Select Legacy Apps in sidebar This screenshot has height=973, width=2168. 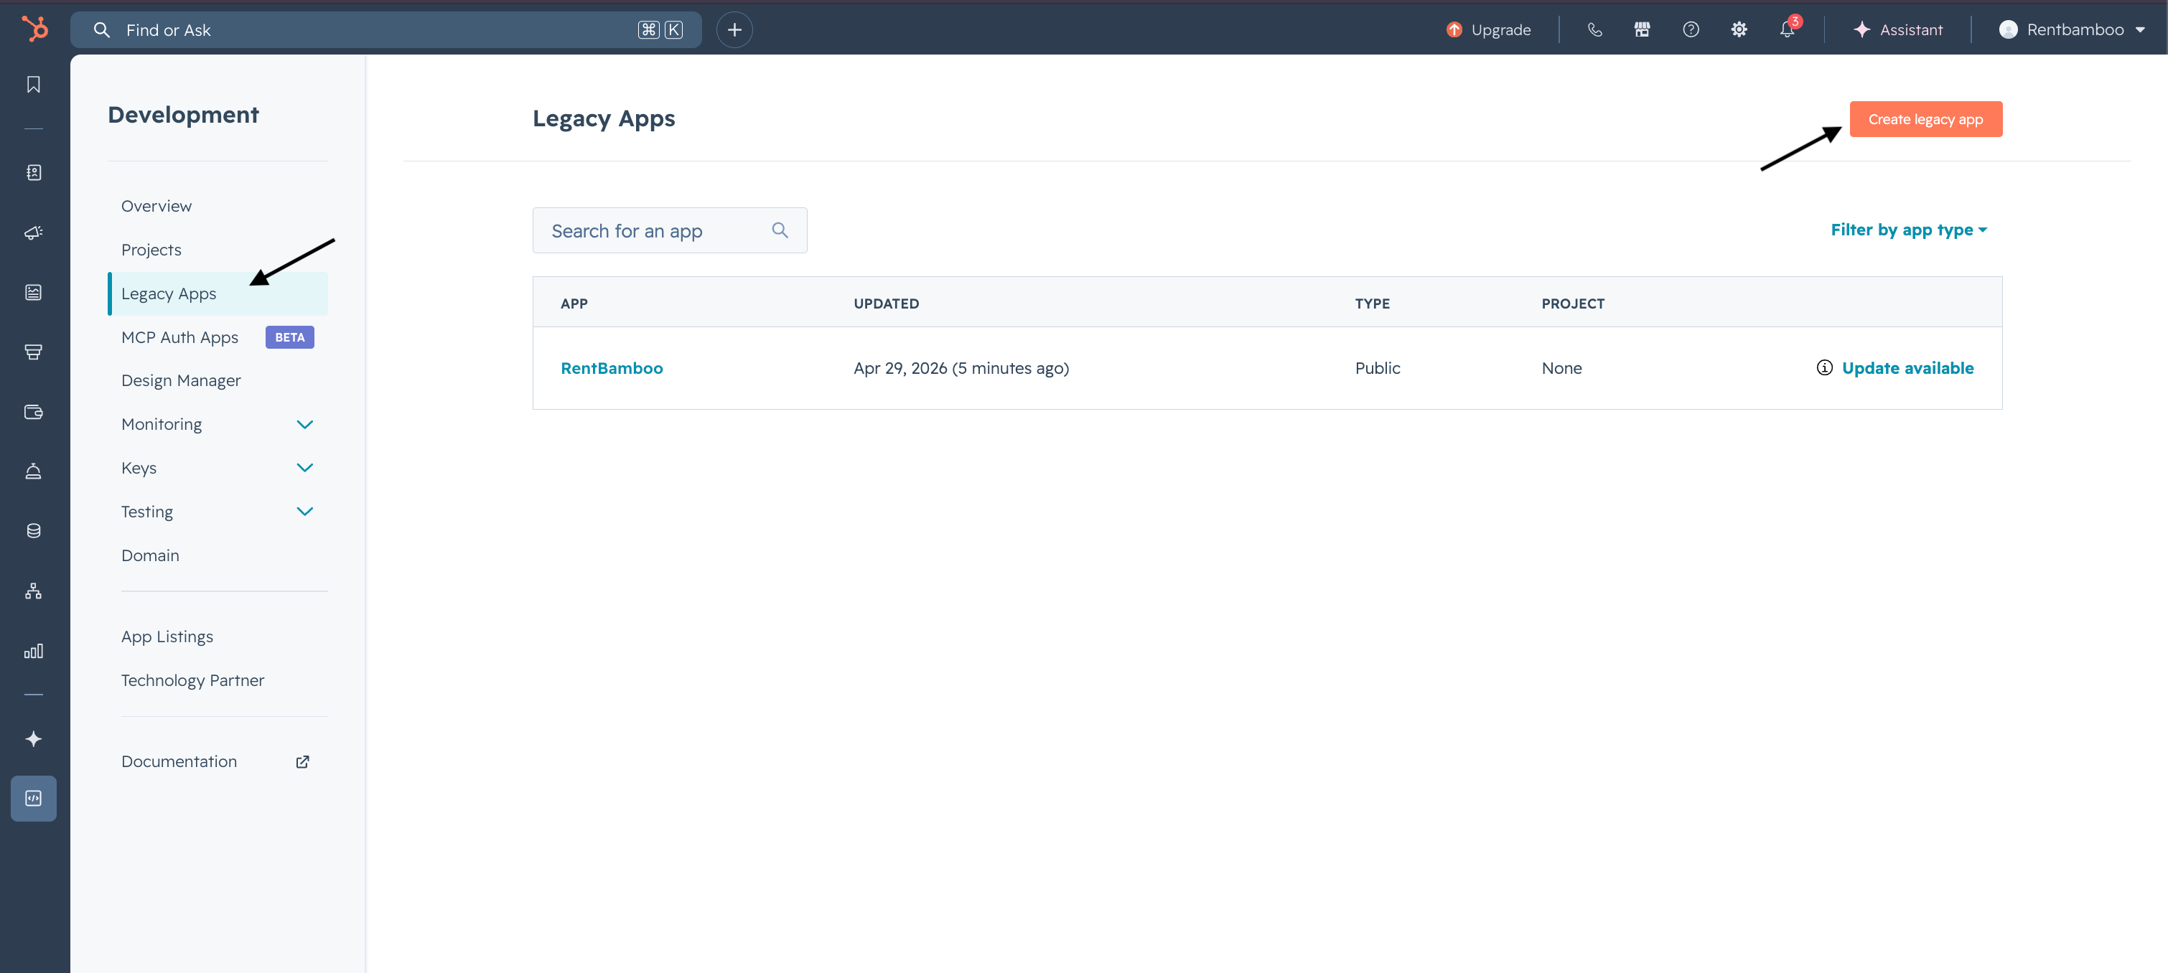(x=218, y=293)
